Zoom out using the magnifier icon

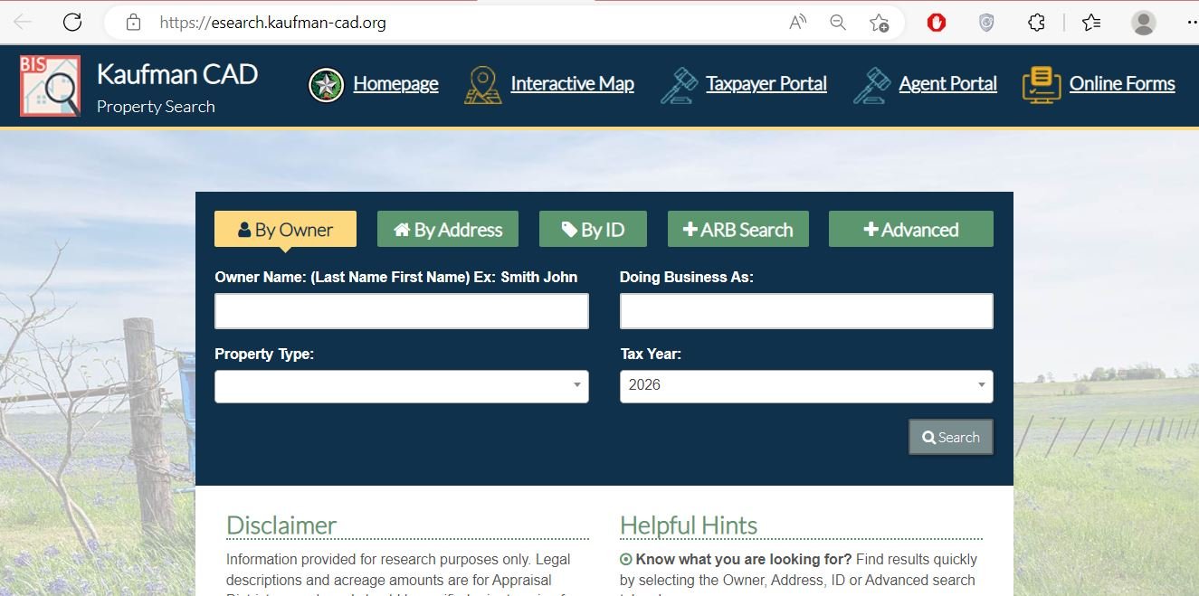(x=838, y=23)
